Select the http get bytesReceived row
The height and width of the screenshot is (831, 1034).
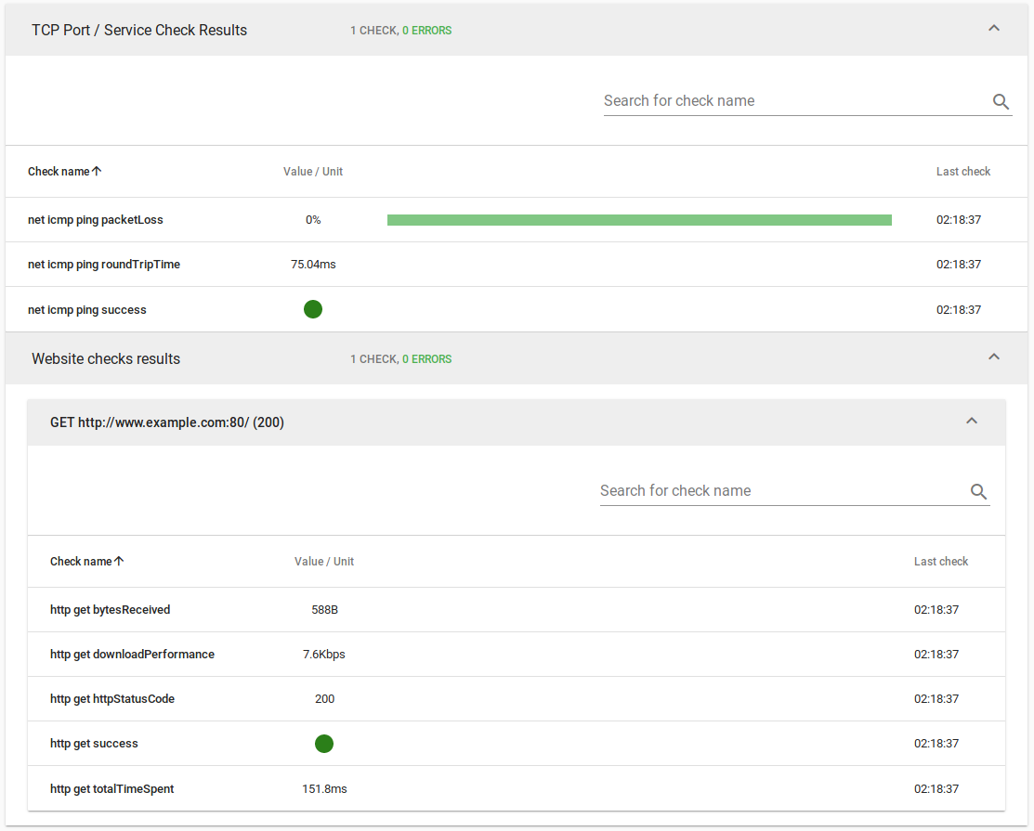pyautogui.click(x=111, y=610)
